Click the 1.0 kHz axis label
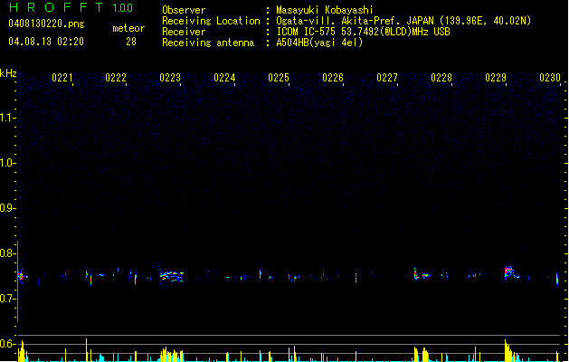569x362 pixels. (7, 163)
